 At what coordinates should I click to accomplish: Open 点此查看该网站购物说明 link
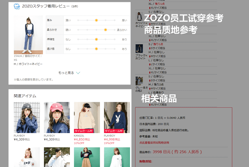click(x=154, y=143)
